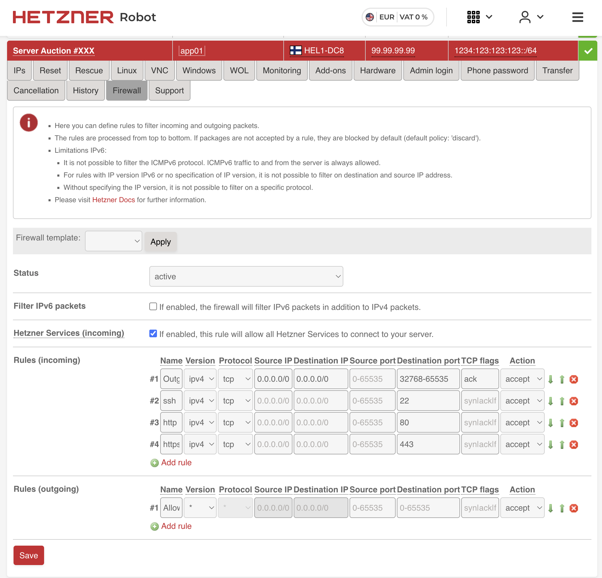Open the apps grid icon in the header
The width and height of the screenshot is (602, 578).
tap(474, 17)
